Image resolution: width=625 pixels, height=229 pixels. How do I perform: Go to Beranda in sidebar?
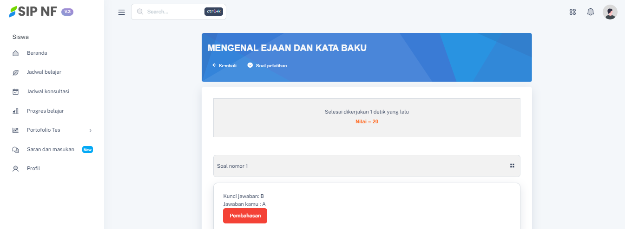pos(37,53)
